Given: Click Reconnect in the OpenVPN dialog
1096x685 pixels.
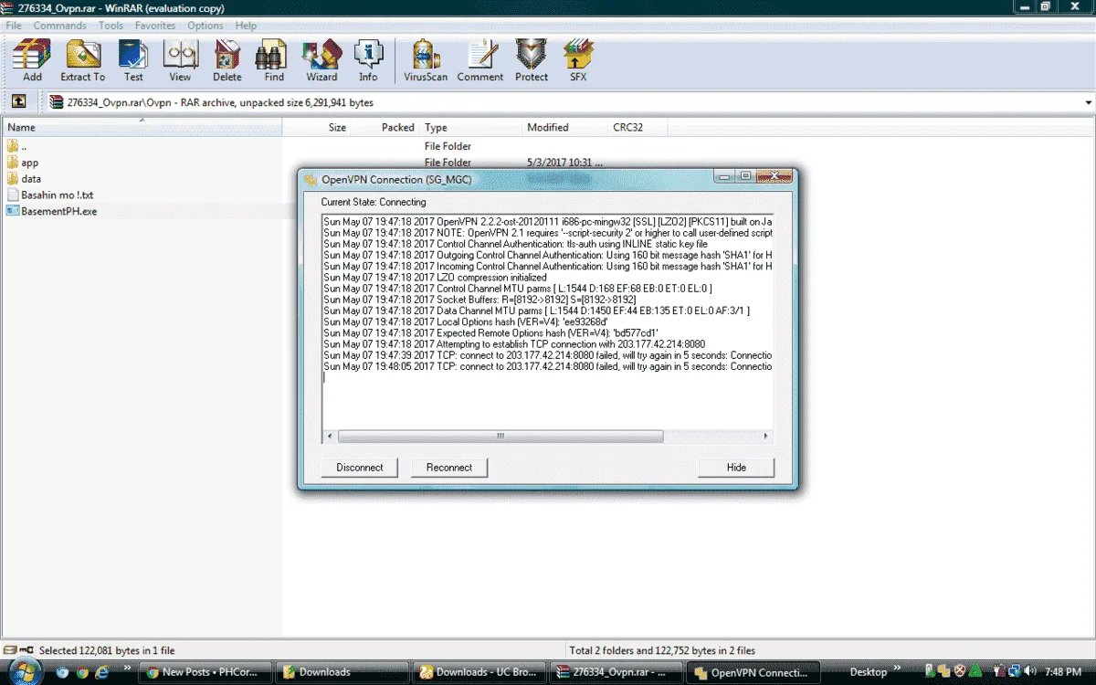Looking at the screenshot, I should pos(449,467).
